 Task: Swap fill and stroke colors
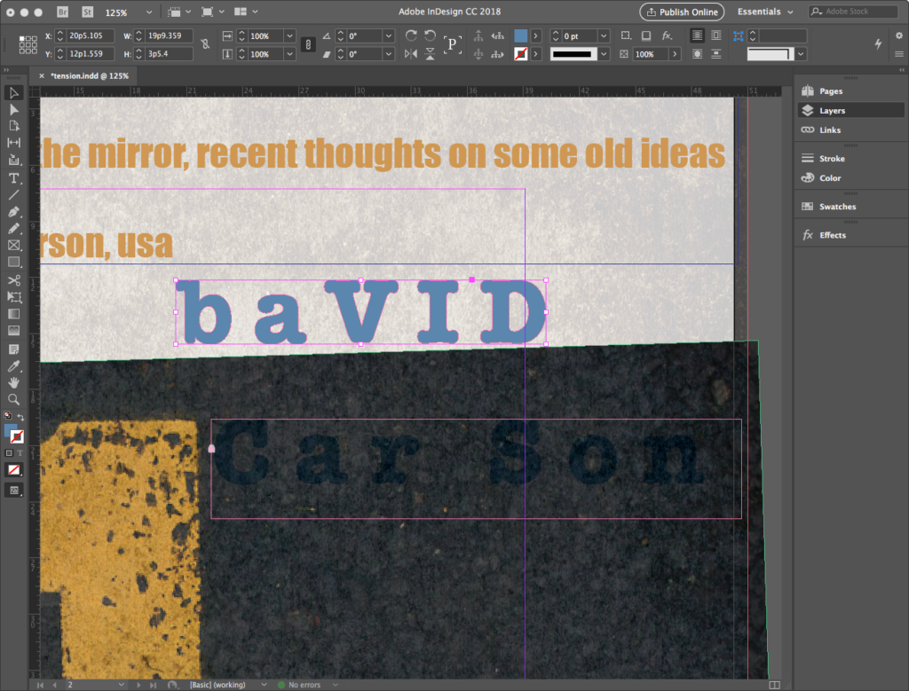pos(20,417)
